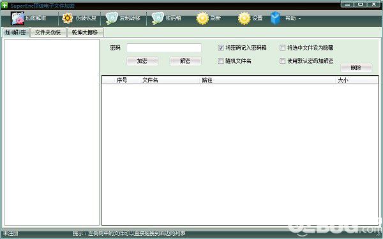This screenshot has width=383, height=239.
Task: Click the SuperEnc app icon in title bar
Action: [x=4, y=5]
